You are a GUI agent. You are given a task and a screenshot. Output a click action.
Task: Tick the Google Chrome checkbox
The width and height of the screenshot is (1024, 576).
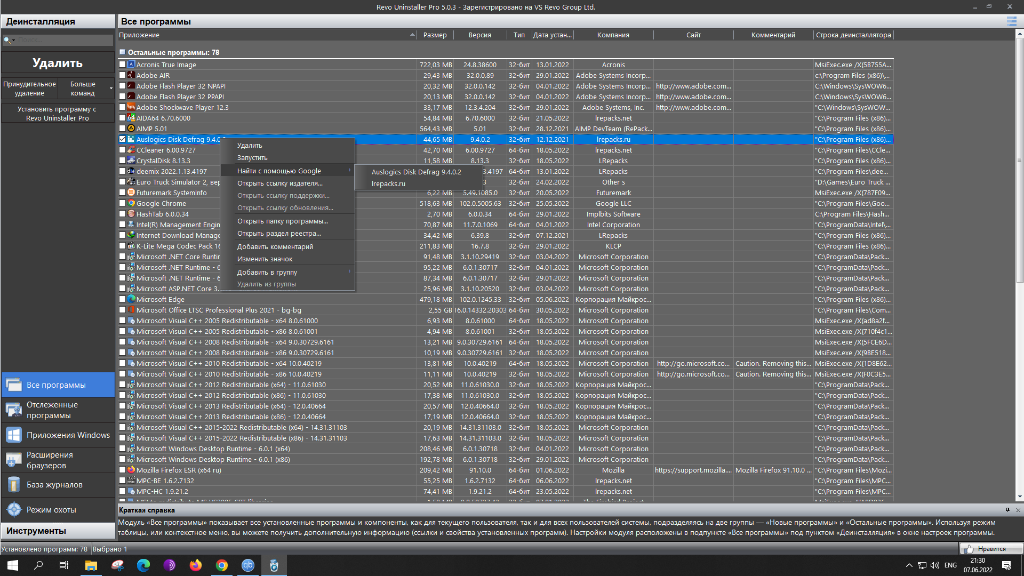pos(122,203)
